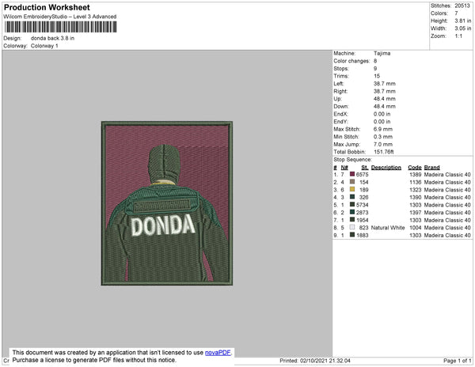Image resolution: width=475 pixels, height=367 pixels.
Task: Click the Total Bobbin value 151.76ft
Action: [383, 152]
